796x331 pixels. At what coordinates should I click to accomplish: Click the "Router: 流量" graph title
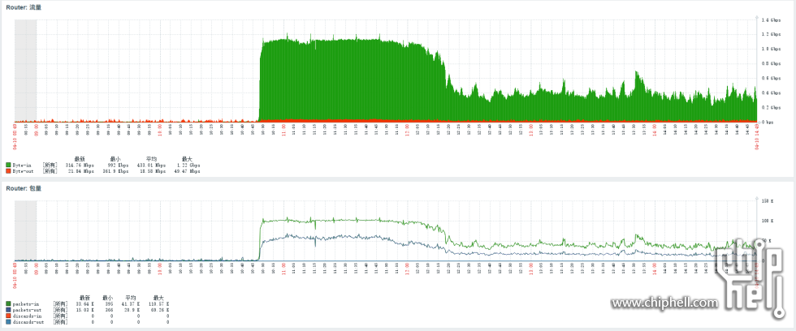(x=24, y=7)
